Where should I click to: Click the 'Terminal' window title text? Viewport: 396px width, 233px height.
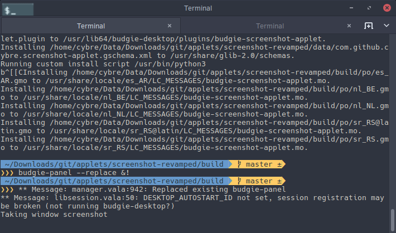click(198, 8)
